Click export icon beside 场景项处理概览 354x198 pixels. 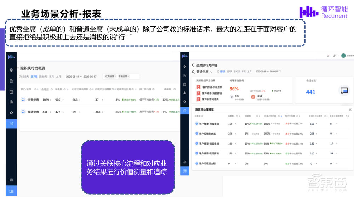tap(350, 109)
